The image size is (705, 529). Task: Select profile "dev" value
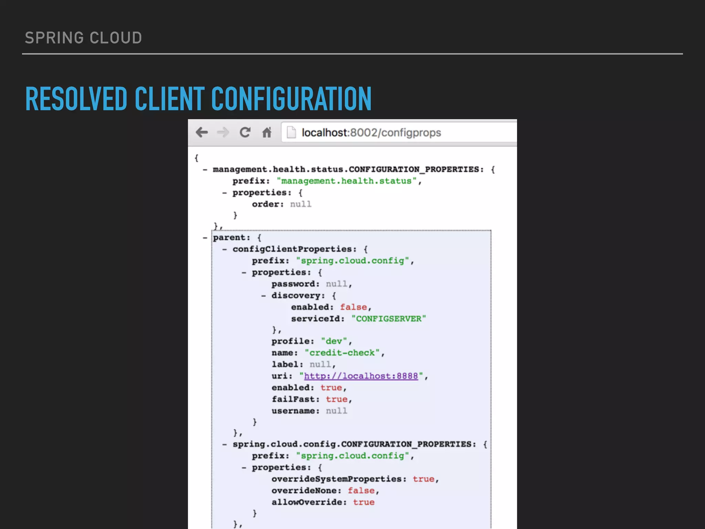pos(334,341)
